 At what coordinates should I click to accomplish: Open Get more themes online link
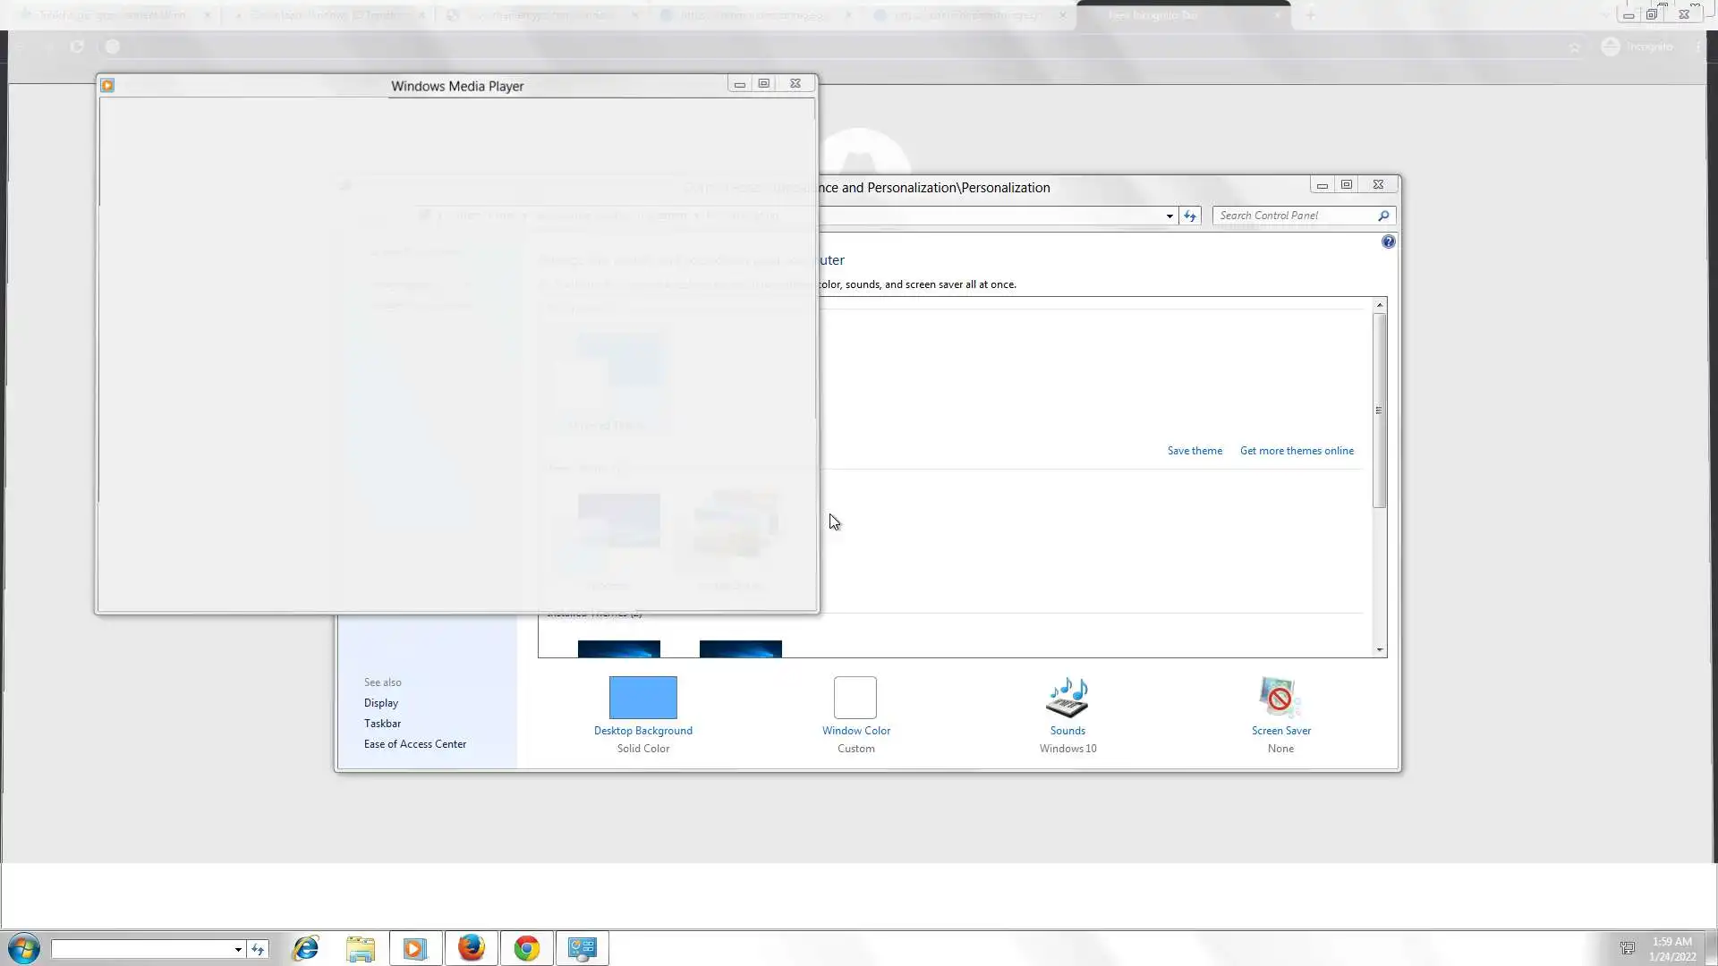coord(1296,451)
